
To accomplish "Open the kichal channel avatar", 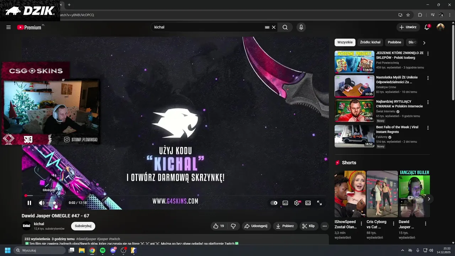I will click(x=27, y=226).
